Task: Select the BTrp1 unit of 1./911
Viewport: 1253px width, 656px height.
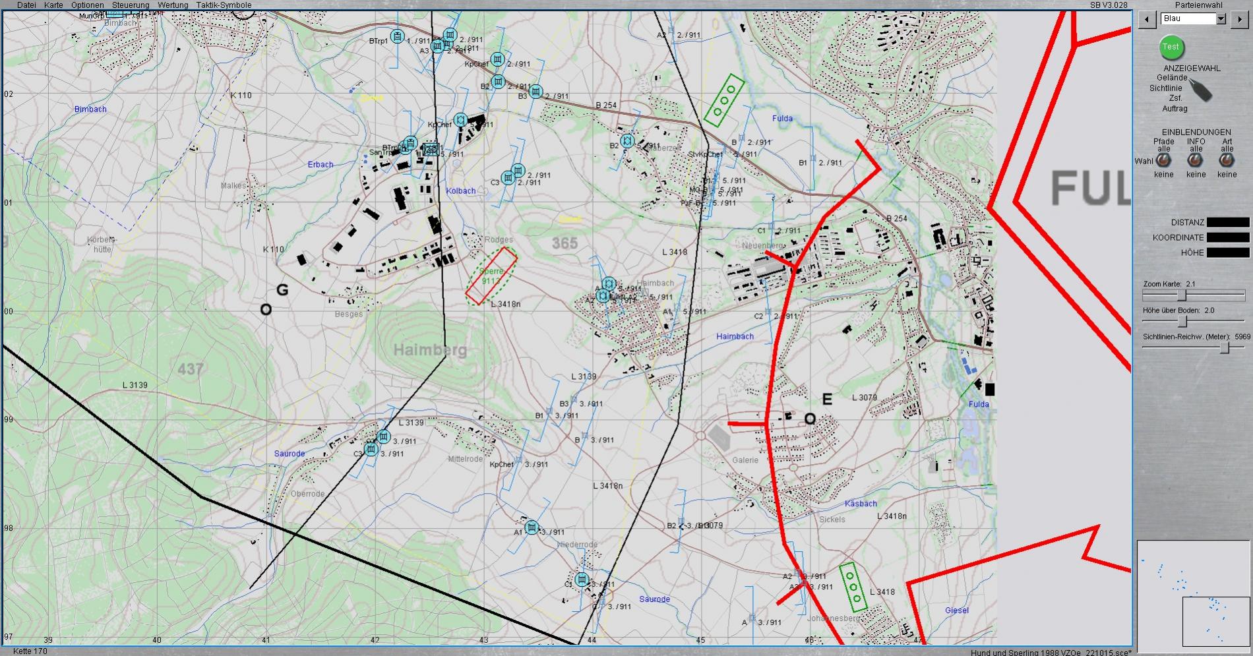Action: [397, 36]
